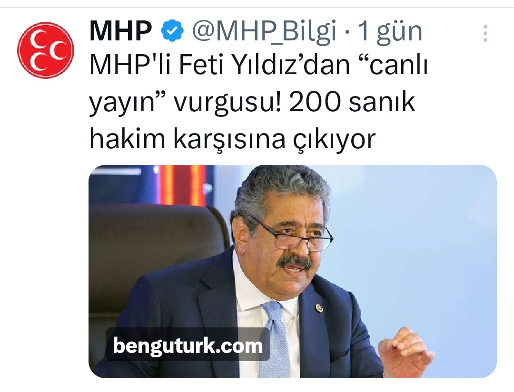Open the MHP three-crescent profile avatar
Screen dimensions: 514x392
(46, 50)
